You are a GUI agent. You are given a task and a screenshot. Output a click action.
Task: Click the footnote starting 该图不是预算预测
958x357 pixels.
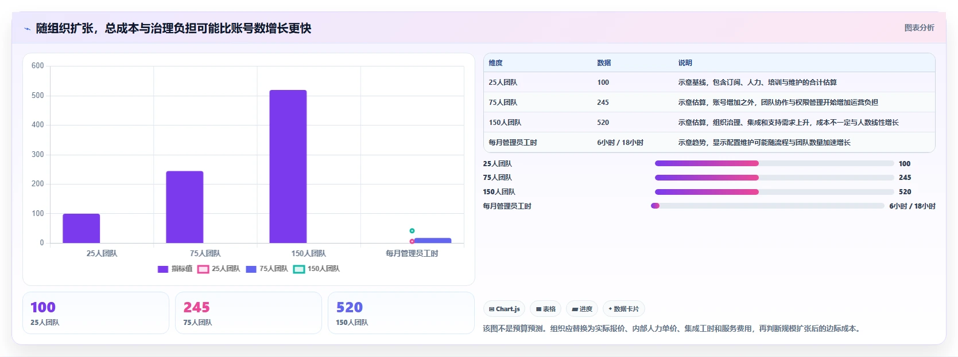coord(672,329)
